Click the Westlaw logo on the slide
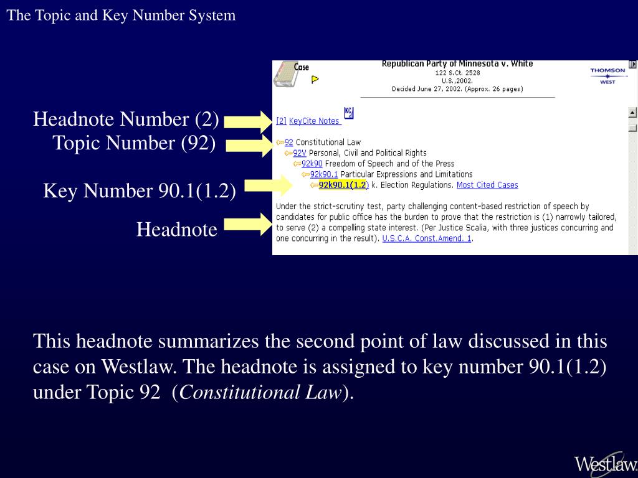 point(606,464)
